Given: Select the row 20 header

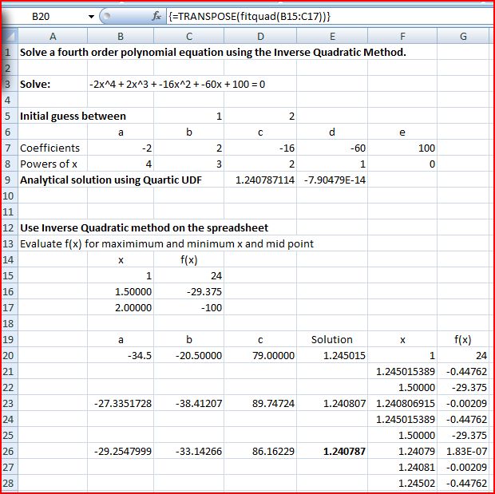Looking at the screenshot, I should [8, 355].
